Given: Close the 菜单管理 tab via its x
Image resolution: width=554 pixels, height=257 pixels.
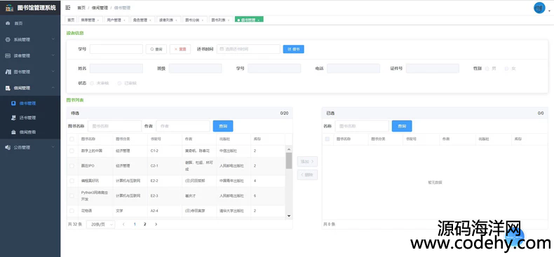Looking at the screenshot, I should point(98,20).
